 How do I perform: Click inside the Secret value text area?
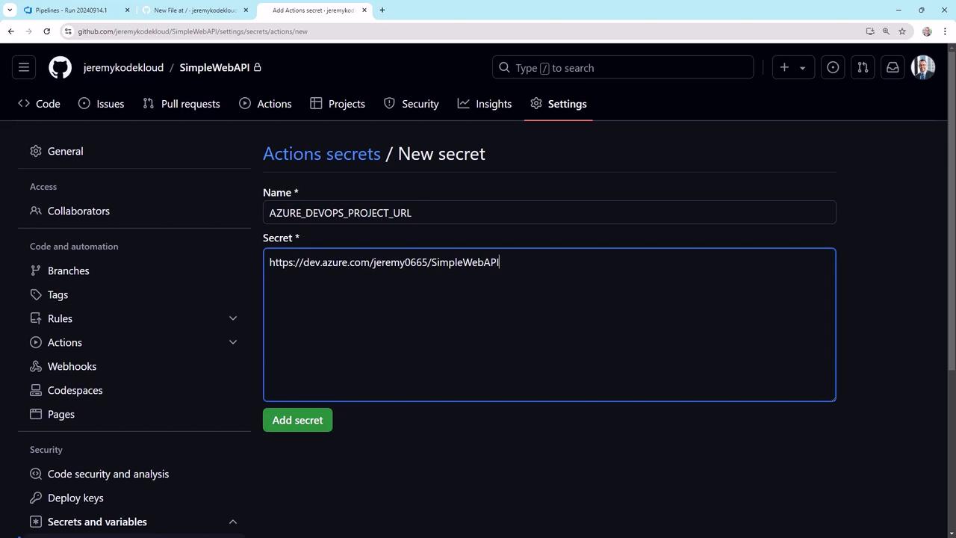pyautogui.click(x=549, y=325)
